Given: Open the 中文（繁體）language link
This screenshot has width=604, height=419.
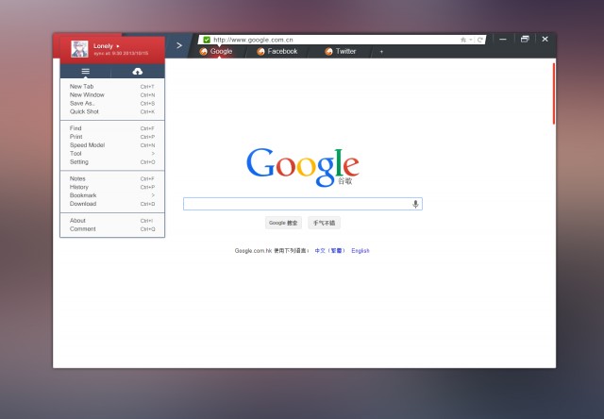Looking at the screenshot, I should [329, 251].
